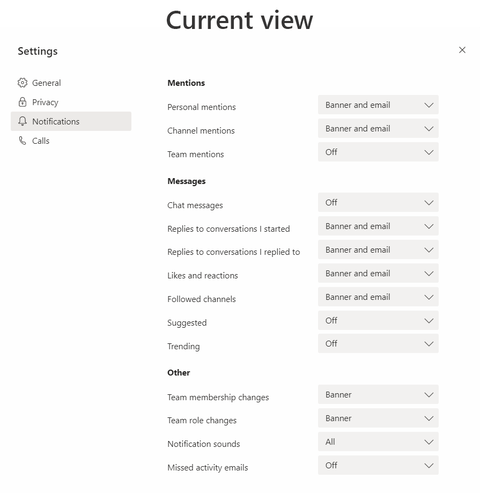Open the Missed activity emails dropdown
The height and width of the screenshot is (493, 480).
click(378, 466)
